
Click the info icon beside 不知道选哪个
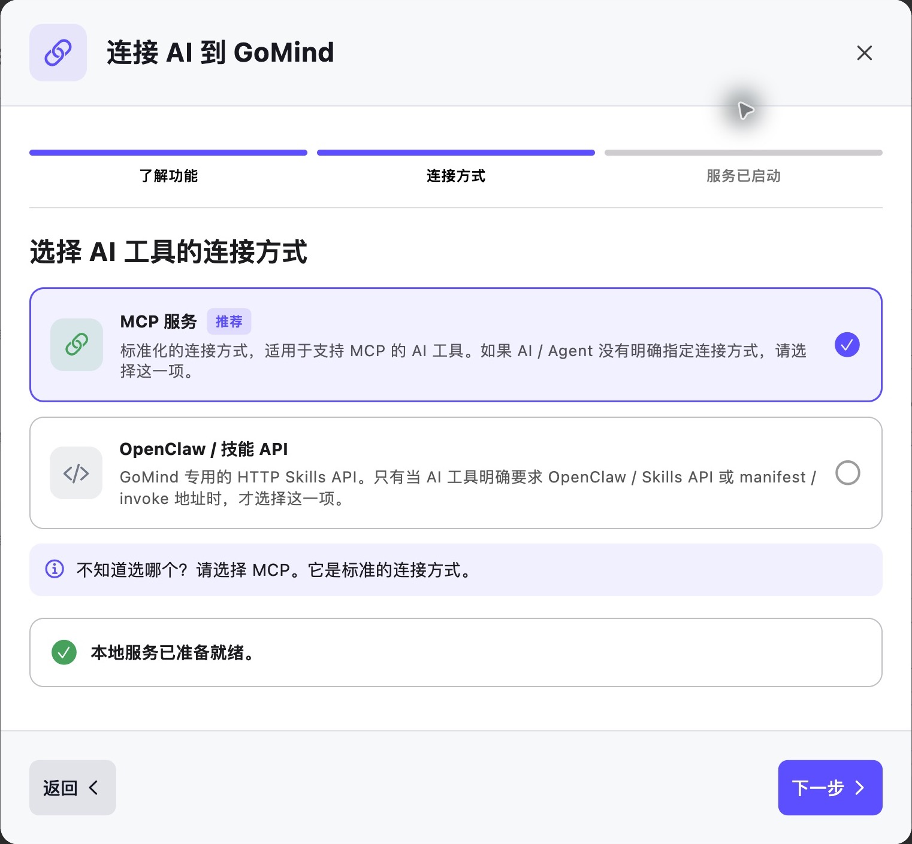tap(55, 569)
